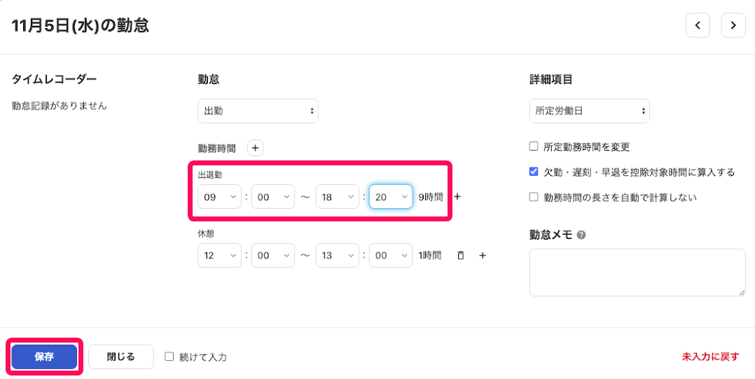Open 休憩 start hour dropdown showing 12
This screenshot has height=379, width=755.
[x=220, y=255]
